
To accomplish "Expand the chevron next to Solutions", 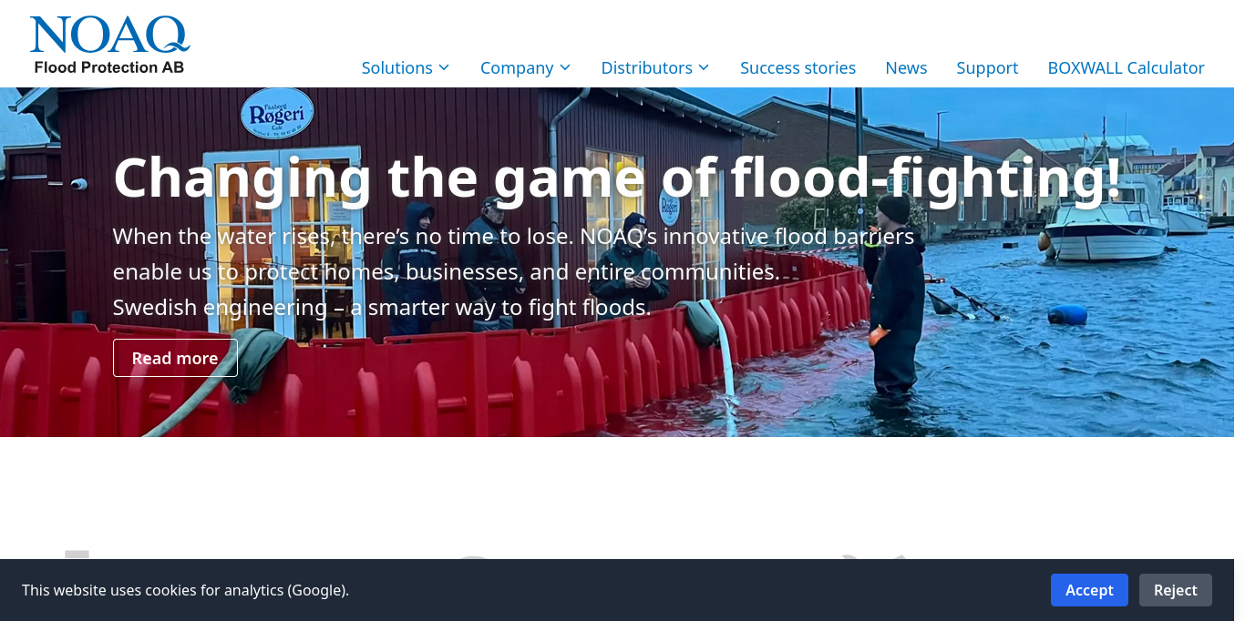I will (444, 67).
